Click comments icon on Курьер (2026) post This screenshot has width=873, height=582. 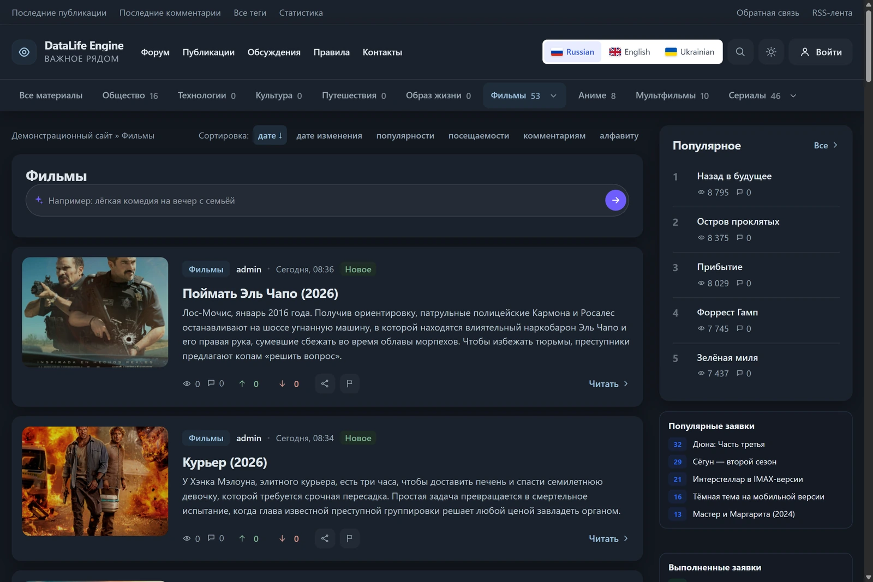(211, 538)
